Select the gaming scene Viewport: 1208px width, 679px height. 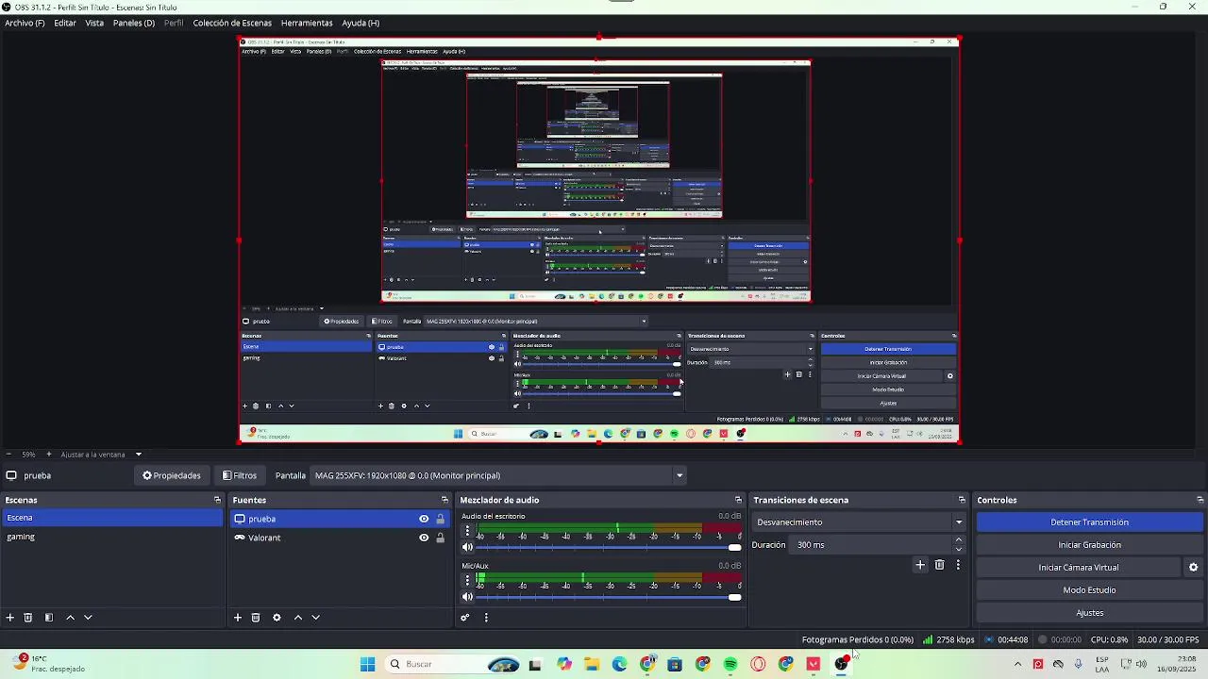coord(112,537)
